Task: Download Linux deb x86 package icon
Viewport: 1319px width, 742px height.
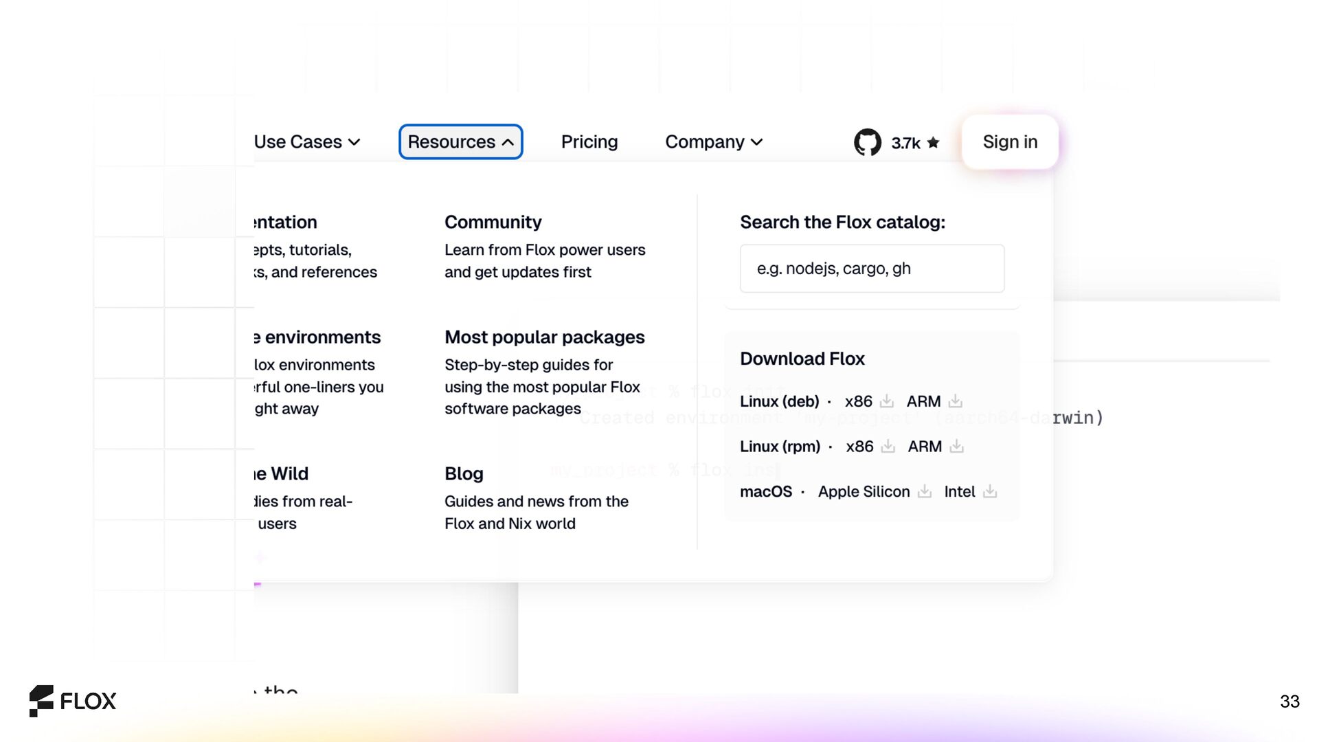Action: [x=887, y=401]
